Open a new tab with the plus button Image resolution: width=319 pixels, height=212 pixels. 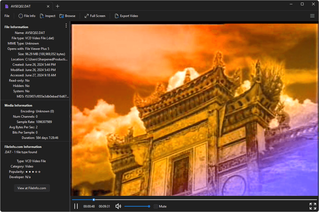coord(57,6)
